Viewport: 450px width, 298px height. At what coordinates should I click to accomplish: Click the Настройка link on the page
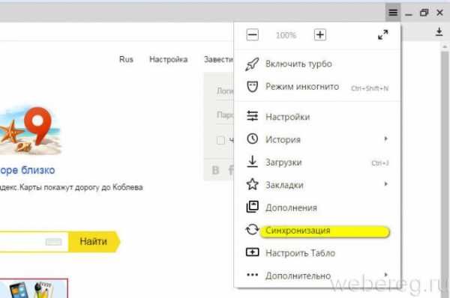(x=169, y=59)
